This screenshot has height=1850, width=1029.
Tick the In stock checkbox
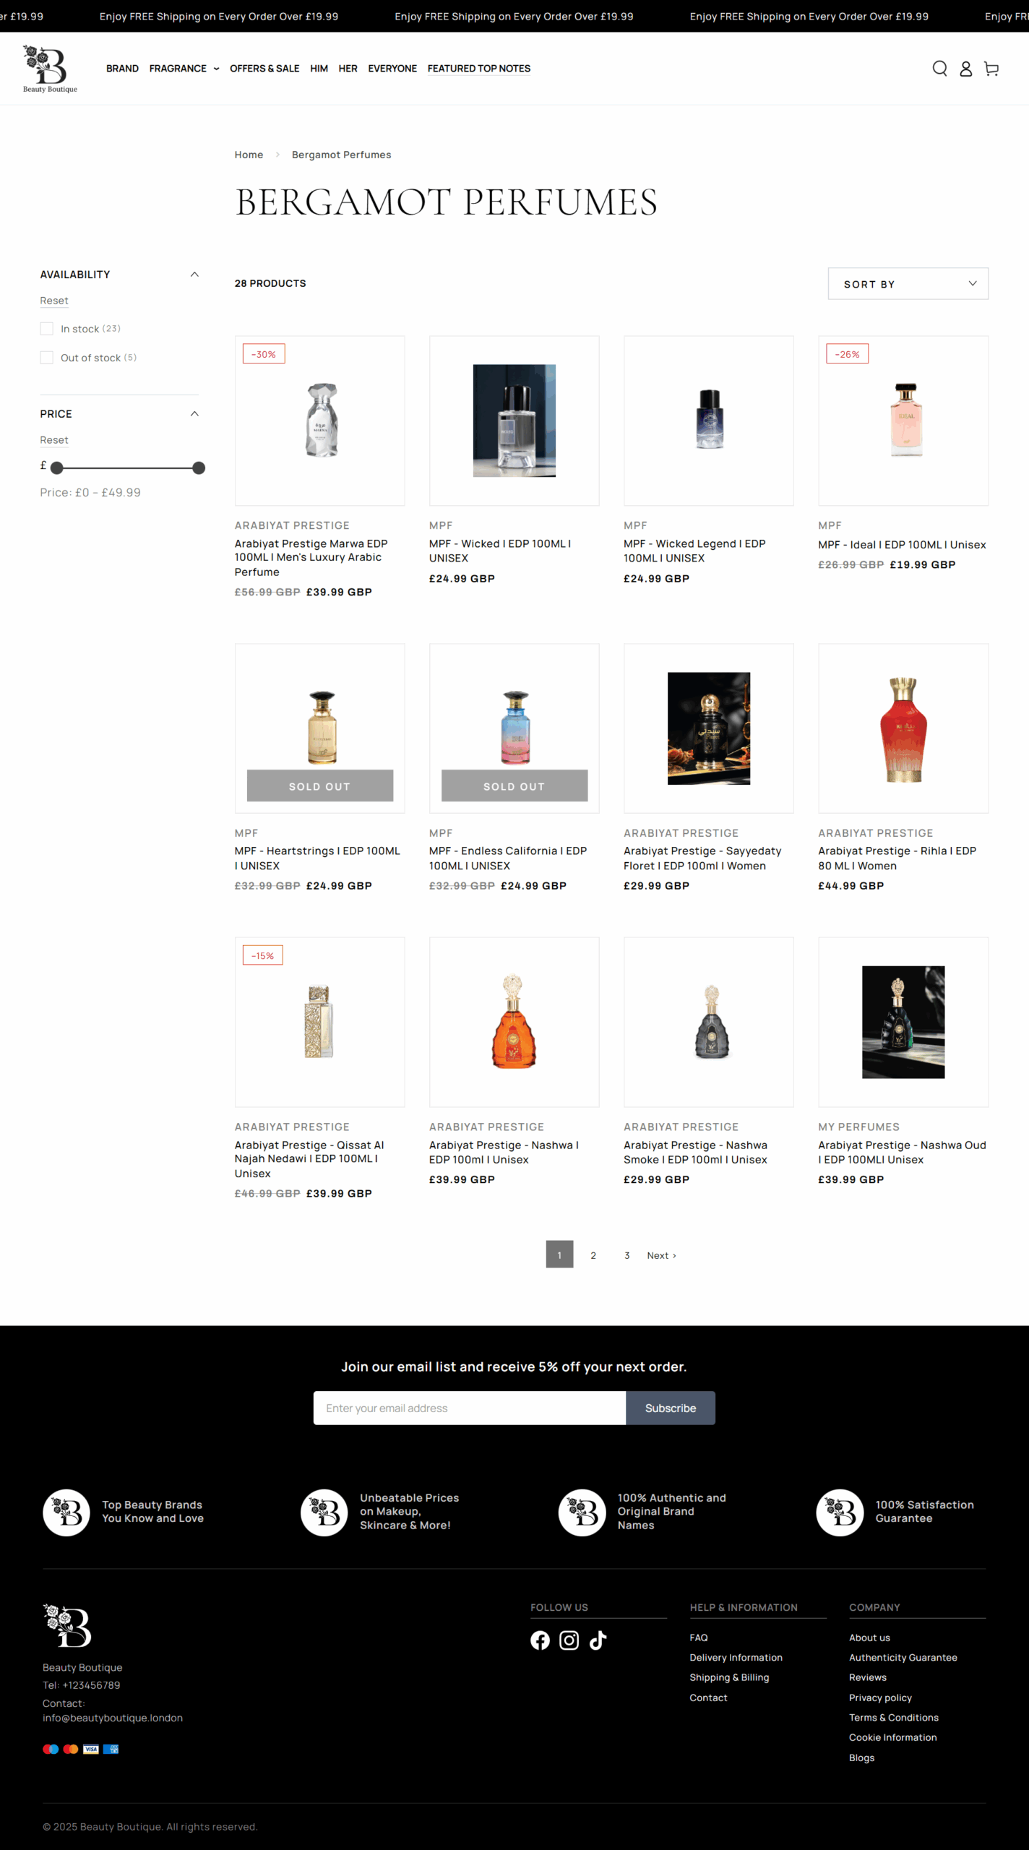click(x=47, y=329)
